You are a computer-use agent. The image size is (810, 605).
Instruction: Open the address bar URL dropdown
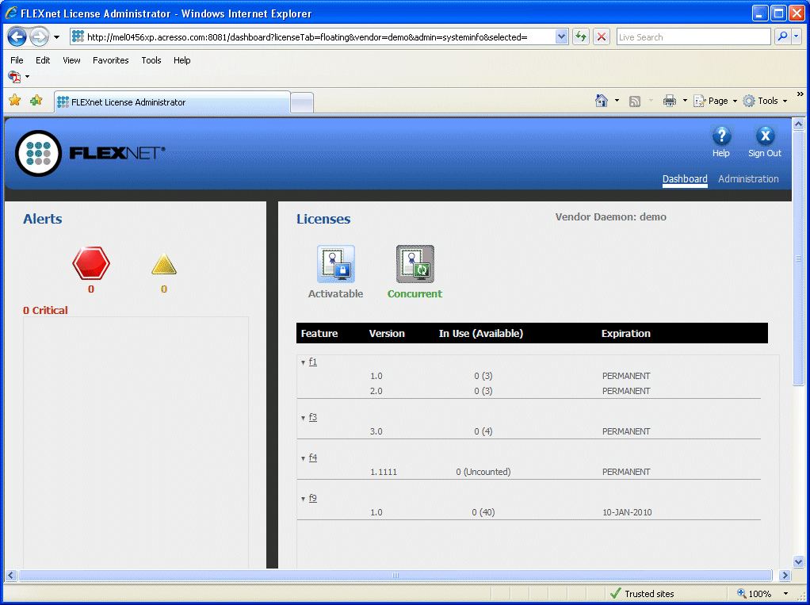tap(562, 37)
